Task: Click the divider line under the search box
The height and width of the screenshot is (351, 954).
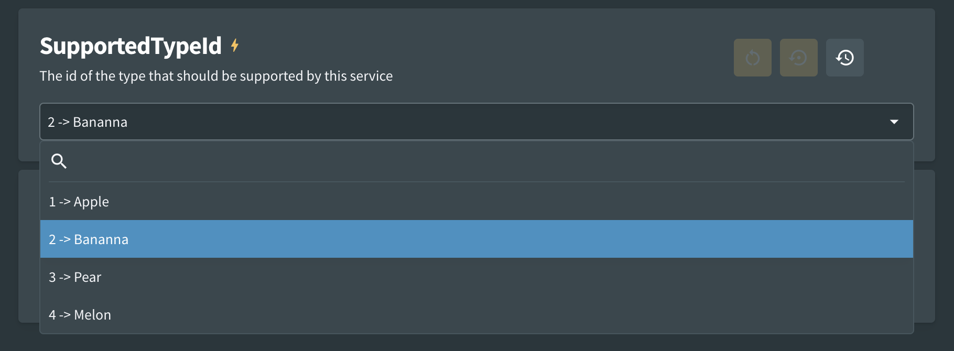Action: [x=476, y=182]
